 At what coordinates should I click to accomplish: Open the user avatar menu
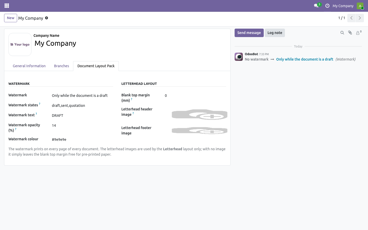point(360,6)
